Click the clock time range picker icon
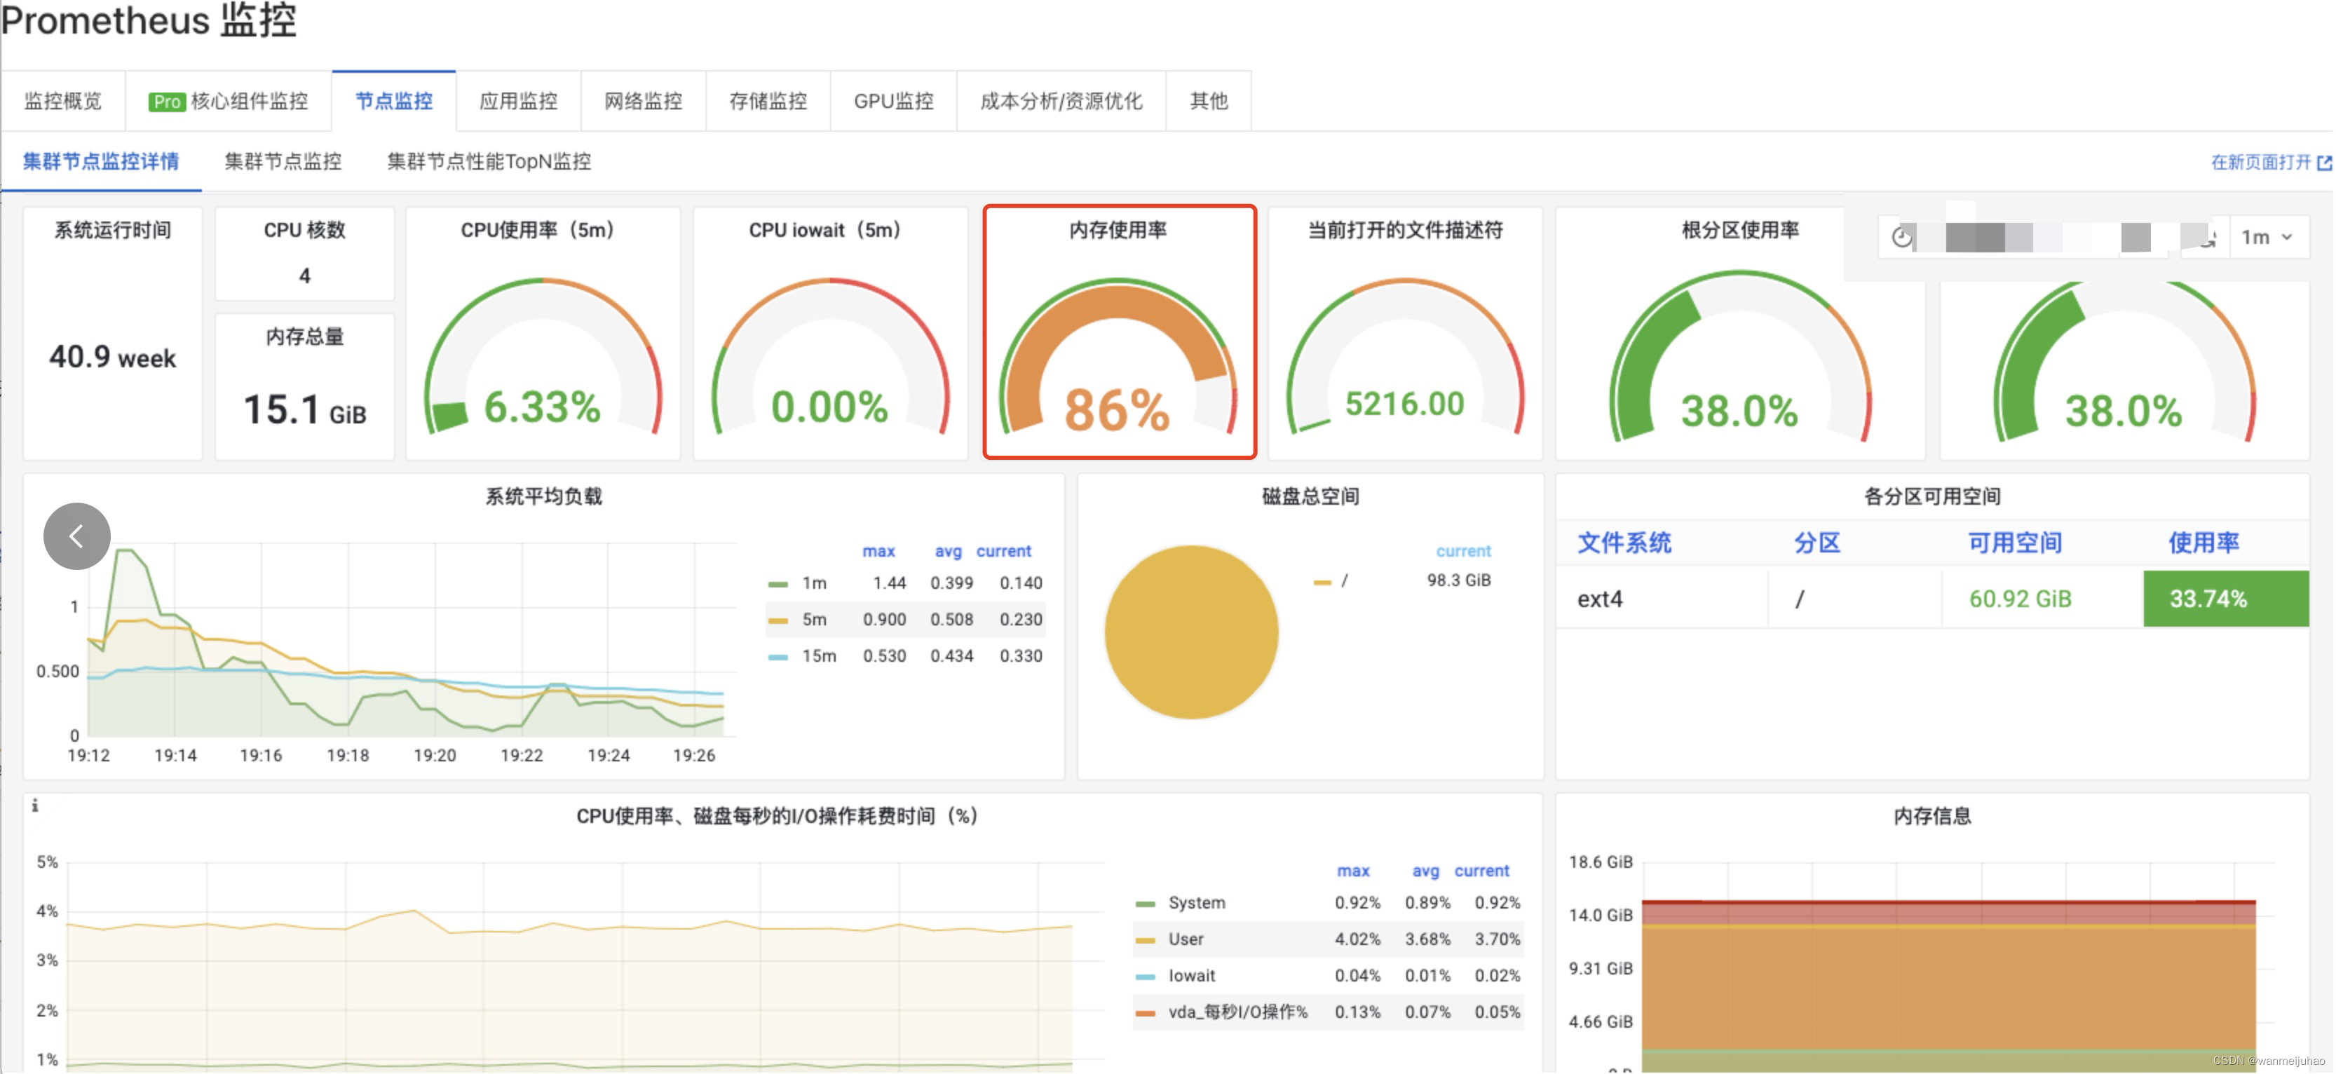 click(1901, 237)
